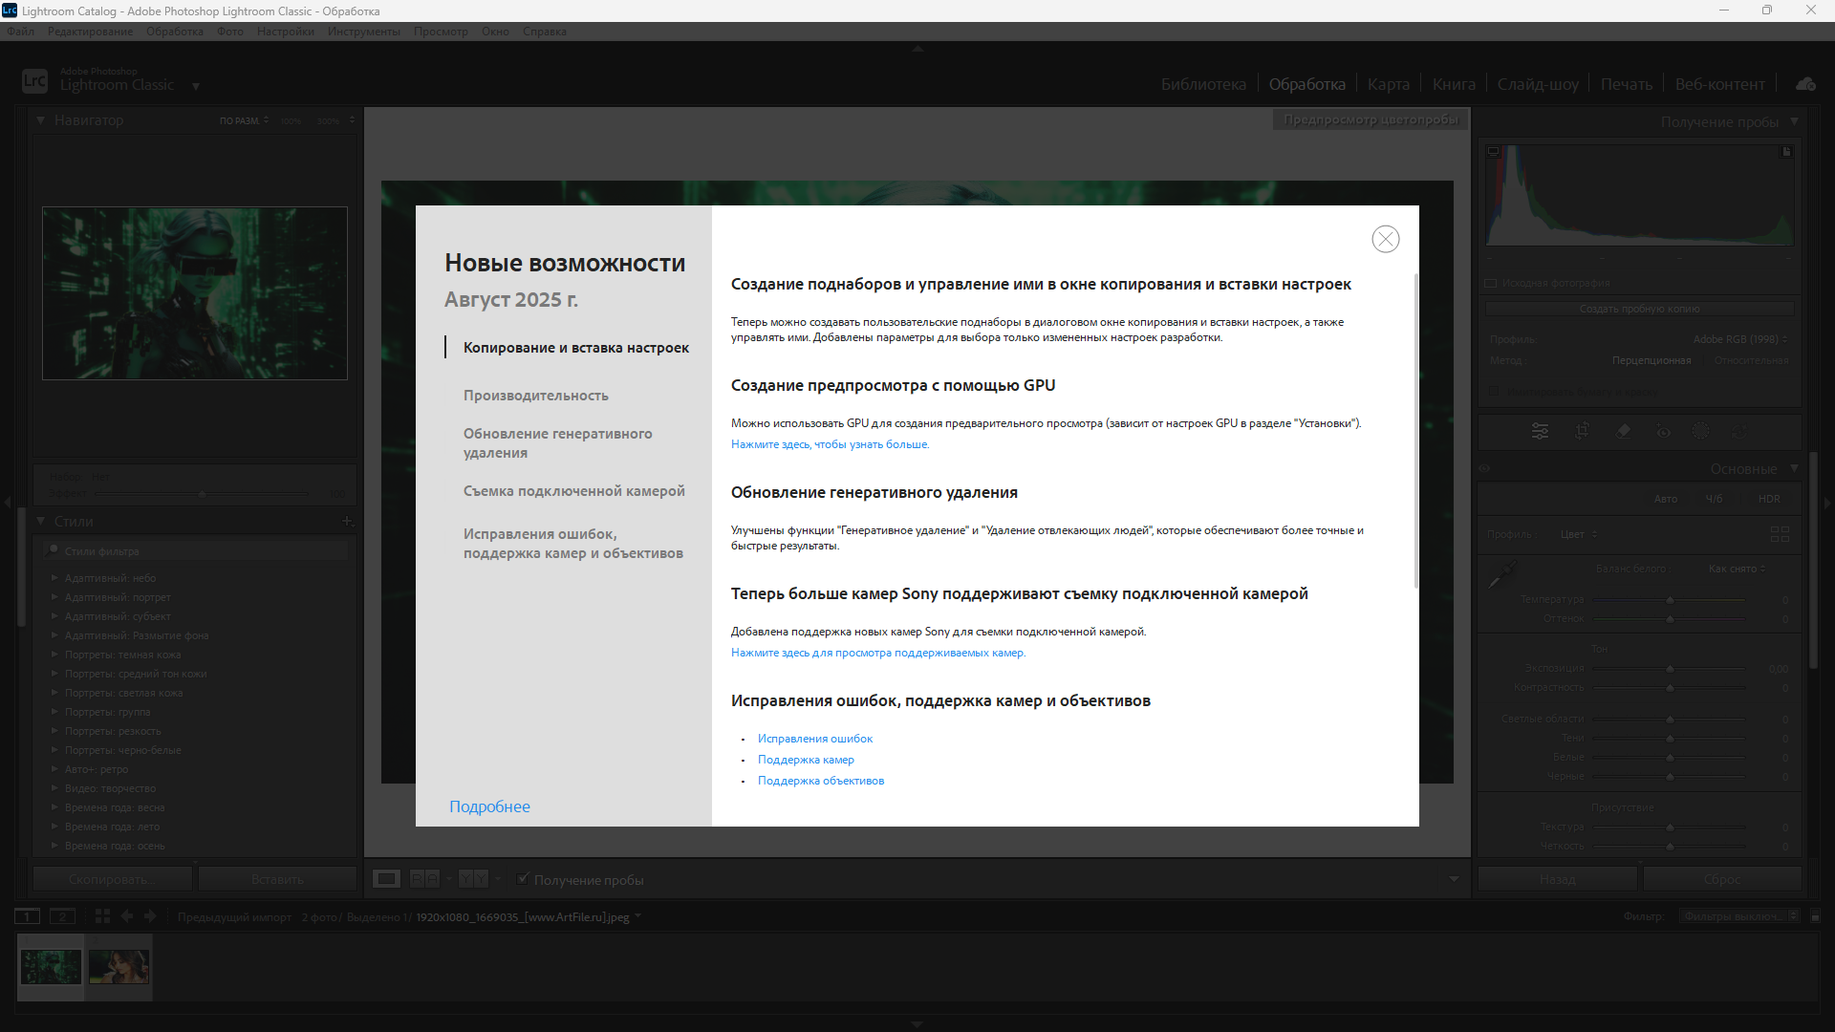
Task: Go forward with filmstrip right arrow
Action: pyautogui.click(x=150, y=916)
